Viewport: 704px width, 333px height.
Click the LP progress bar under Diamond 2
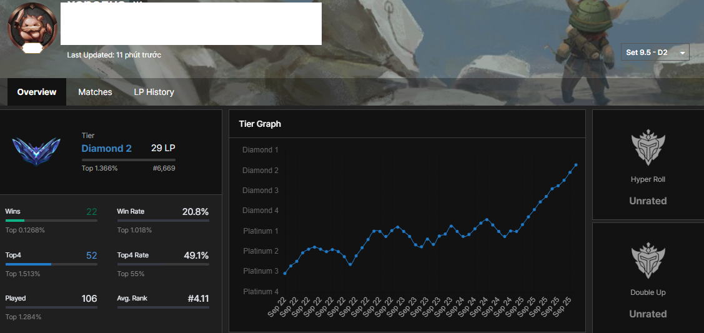coord(129,160)
